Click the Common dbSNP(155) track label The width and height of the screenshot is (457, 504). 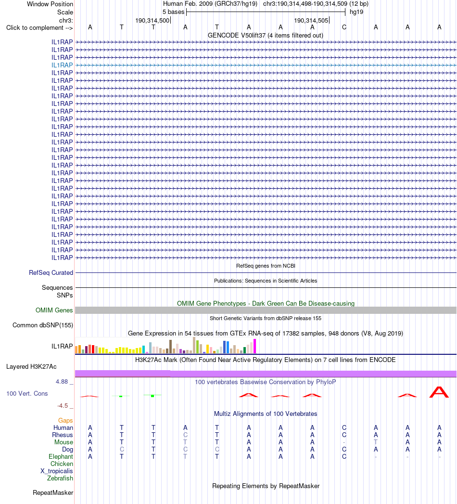43,325
